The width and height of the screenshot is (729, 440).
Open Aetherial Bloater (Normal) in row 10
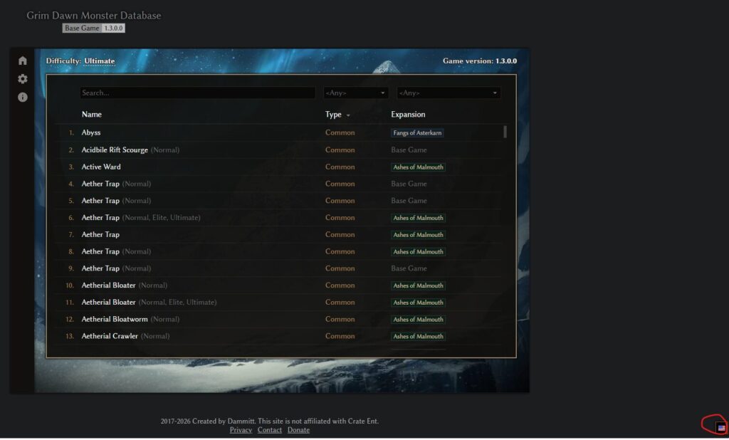pyautogui.click(x=125, y=285)
